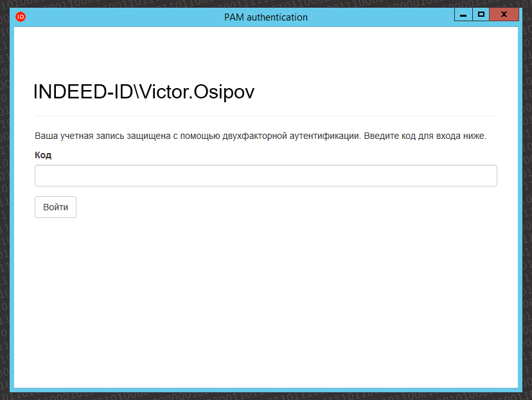
Task: Click the bold Код field label
Action: coord(43,155)
